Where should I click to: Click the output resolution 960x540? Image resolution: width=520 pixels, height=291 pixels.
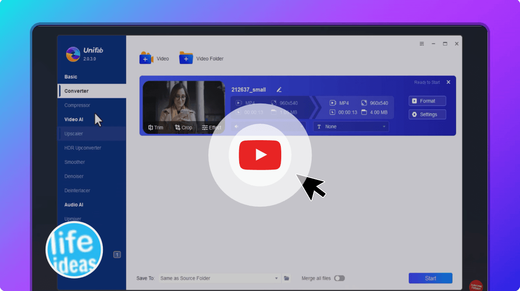click(x=379, y=103)
